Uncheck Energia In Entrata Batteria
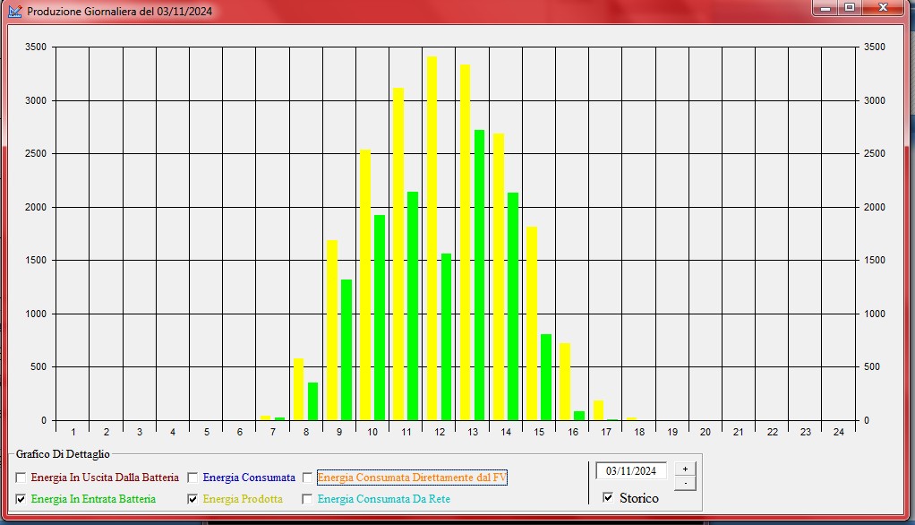Image resolution: width=915 pixels, height=525 pixels. tap(21, 499)
